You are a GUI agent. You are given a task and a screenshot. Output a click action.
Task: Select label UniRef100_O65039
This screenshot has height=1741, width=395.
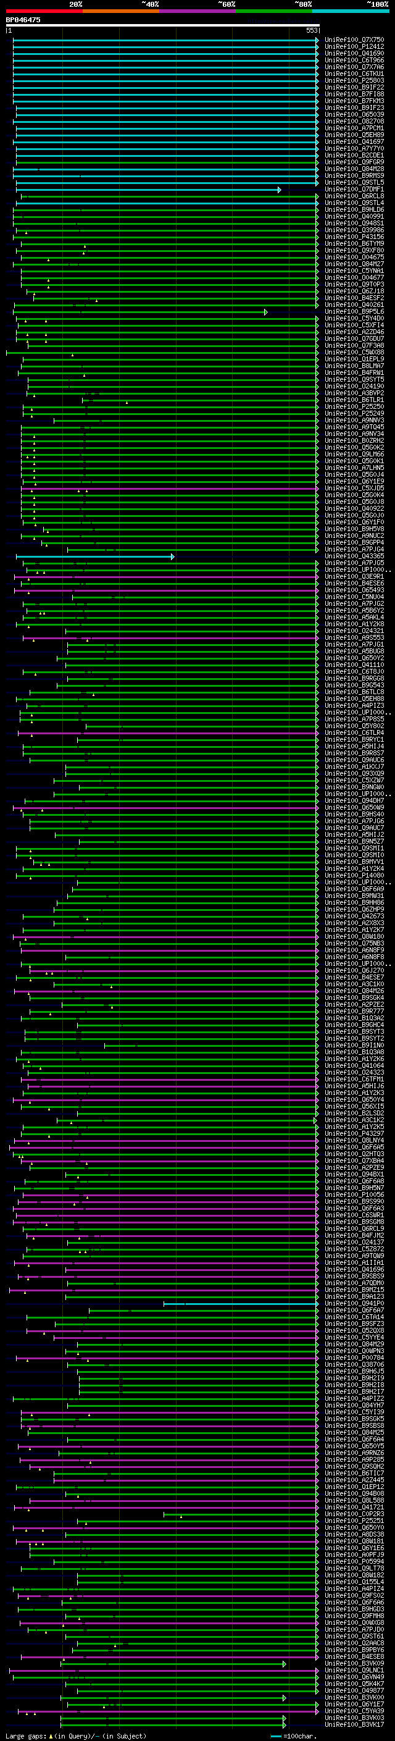tap(354, 114)
